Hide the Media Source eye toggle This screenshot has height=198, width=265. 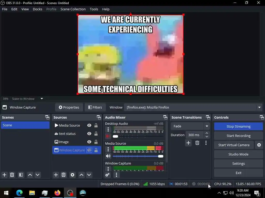click(89, 125)
